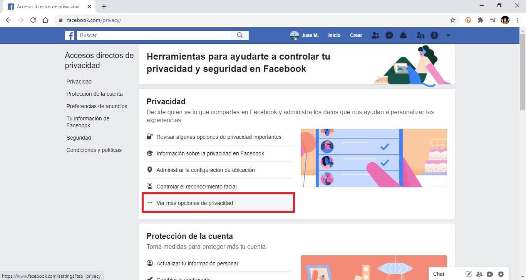Click the Privacidad checklist illustration
This screenshot has width=526, height=280.
[374, 158]
